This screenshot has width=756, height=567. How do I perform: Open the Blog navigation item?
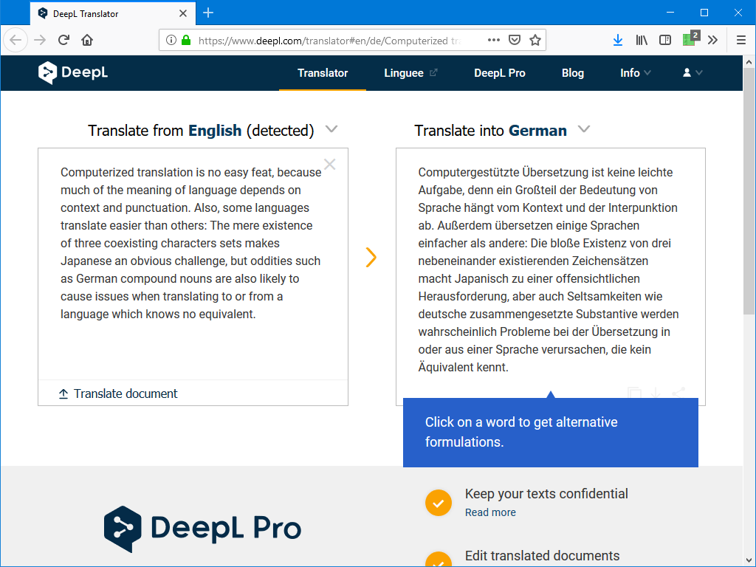point(573,73)
